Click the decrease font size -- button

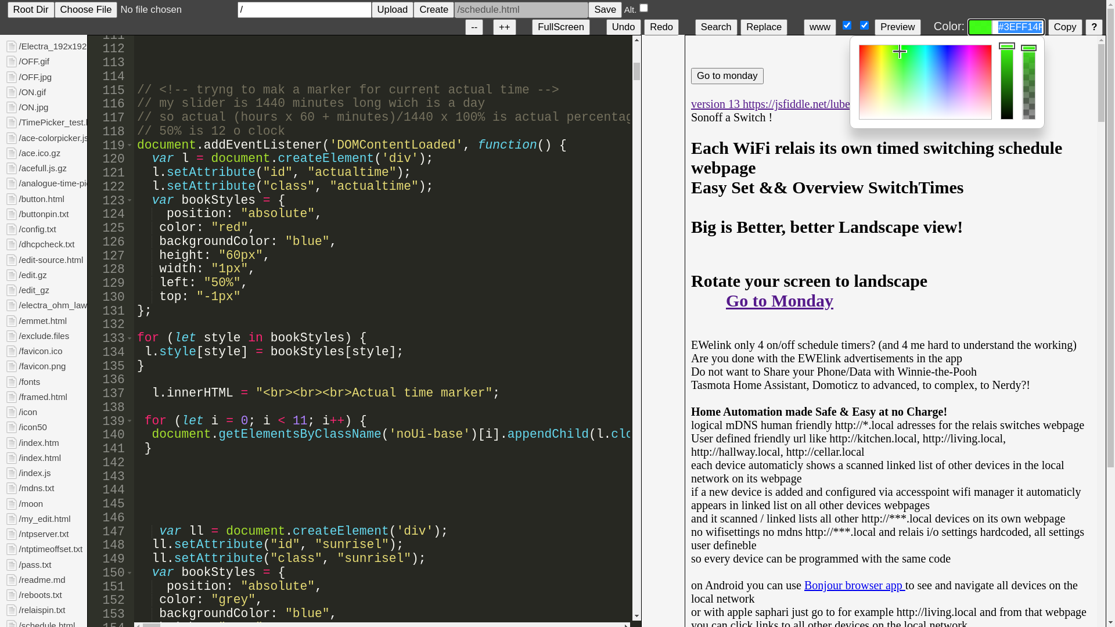(474, 27)
